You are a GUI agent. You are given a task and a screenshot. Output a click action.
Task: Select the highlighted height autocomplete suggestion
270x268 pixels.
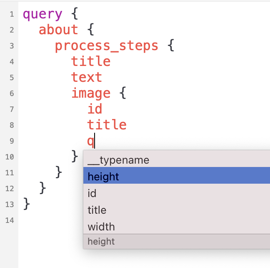click(177, 175)
